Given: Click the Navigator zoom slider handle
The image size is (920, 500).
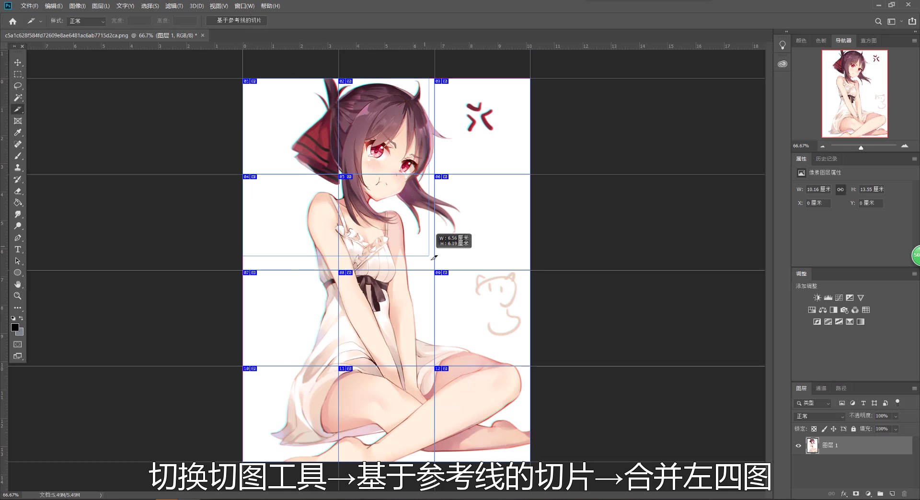Looking at the screenshot, I should [x=861, y=148].
